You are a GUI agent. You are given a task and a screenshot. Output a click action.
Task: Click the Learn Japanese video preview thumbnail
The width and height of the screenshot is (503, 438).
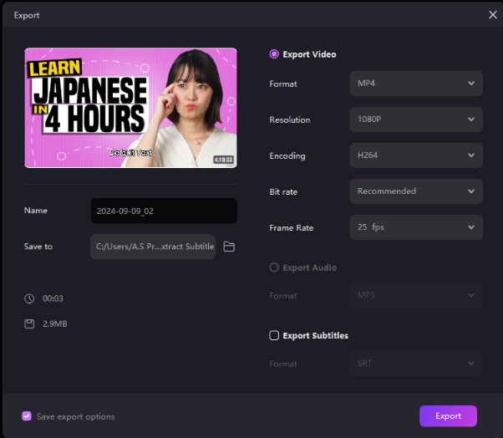click(x=130, y=106)
